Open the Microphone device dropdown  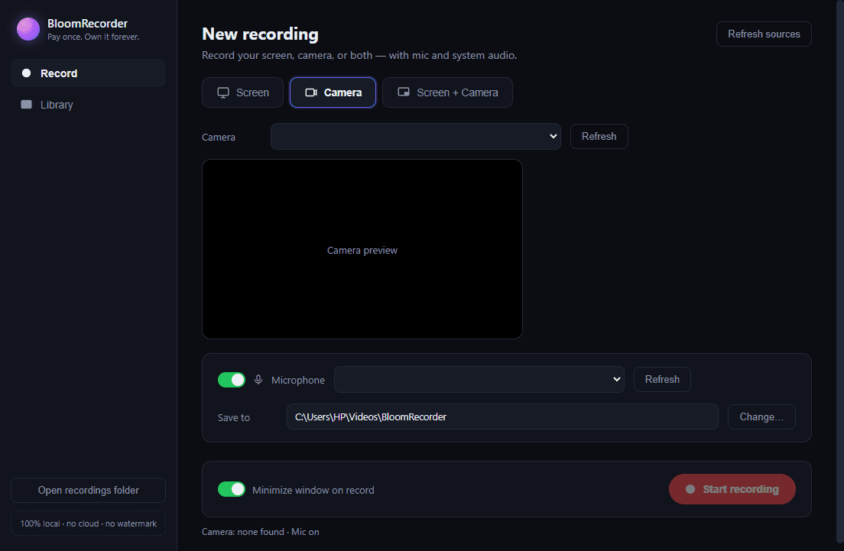[479, 379]
